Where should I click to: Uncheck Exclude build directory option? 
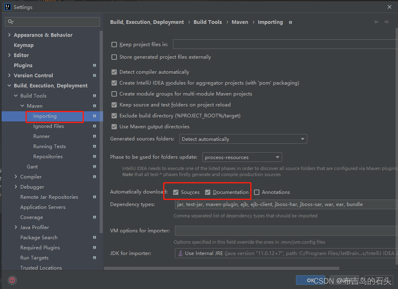pyautogui.click(x=114, y=116)
